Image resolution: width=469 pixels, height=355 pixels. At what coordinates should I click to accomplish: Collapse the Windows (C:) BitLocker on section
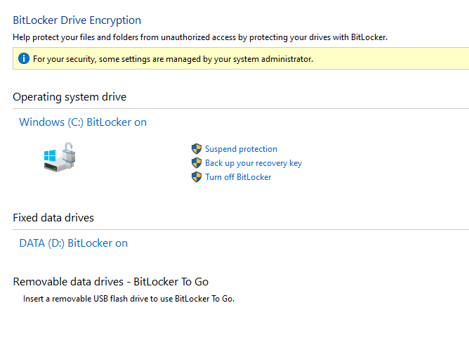click(x=83, y=122)
